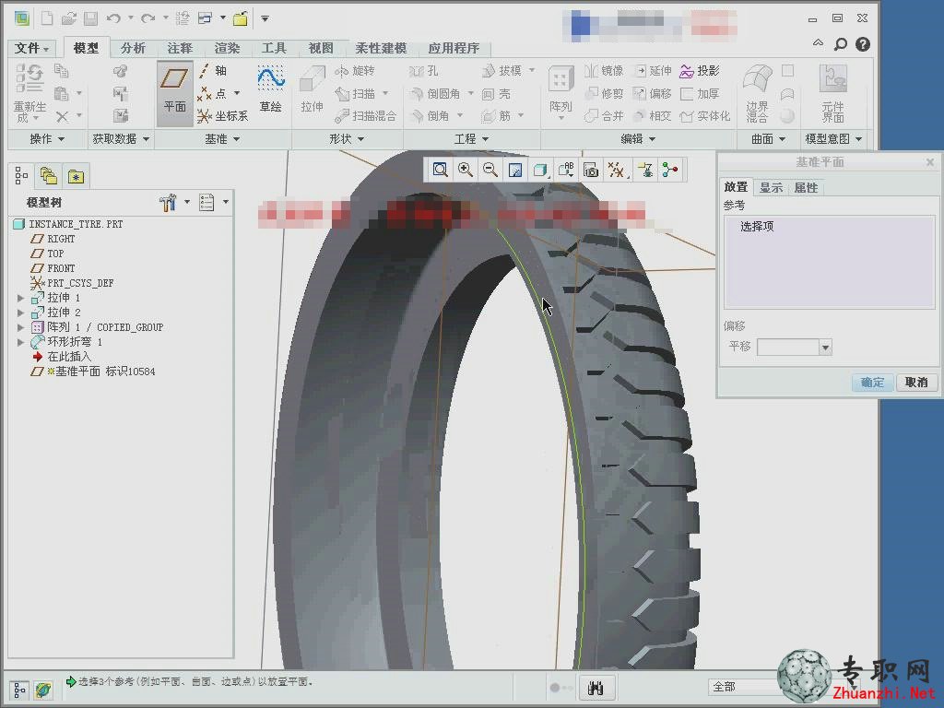Click the Point (点) datum tool

[x=214, y=93]
